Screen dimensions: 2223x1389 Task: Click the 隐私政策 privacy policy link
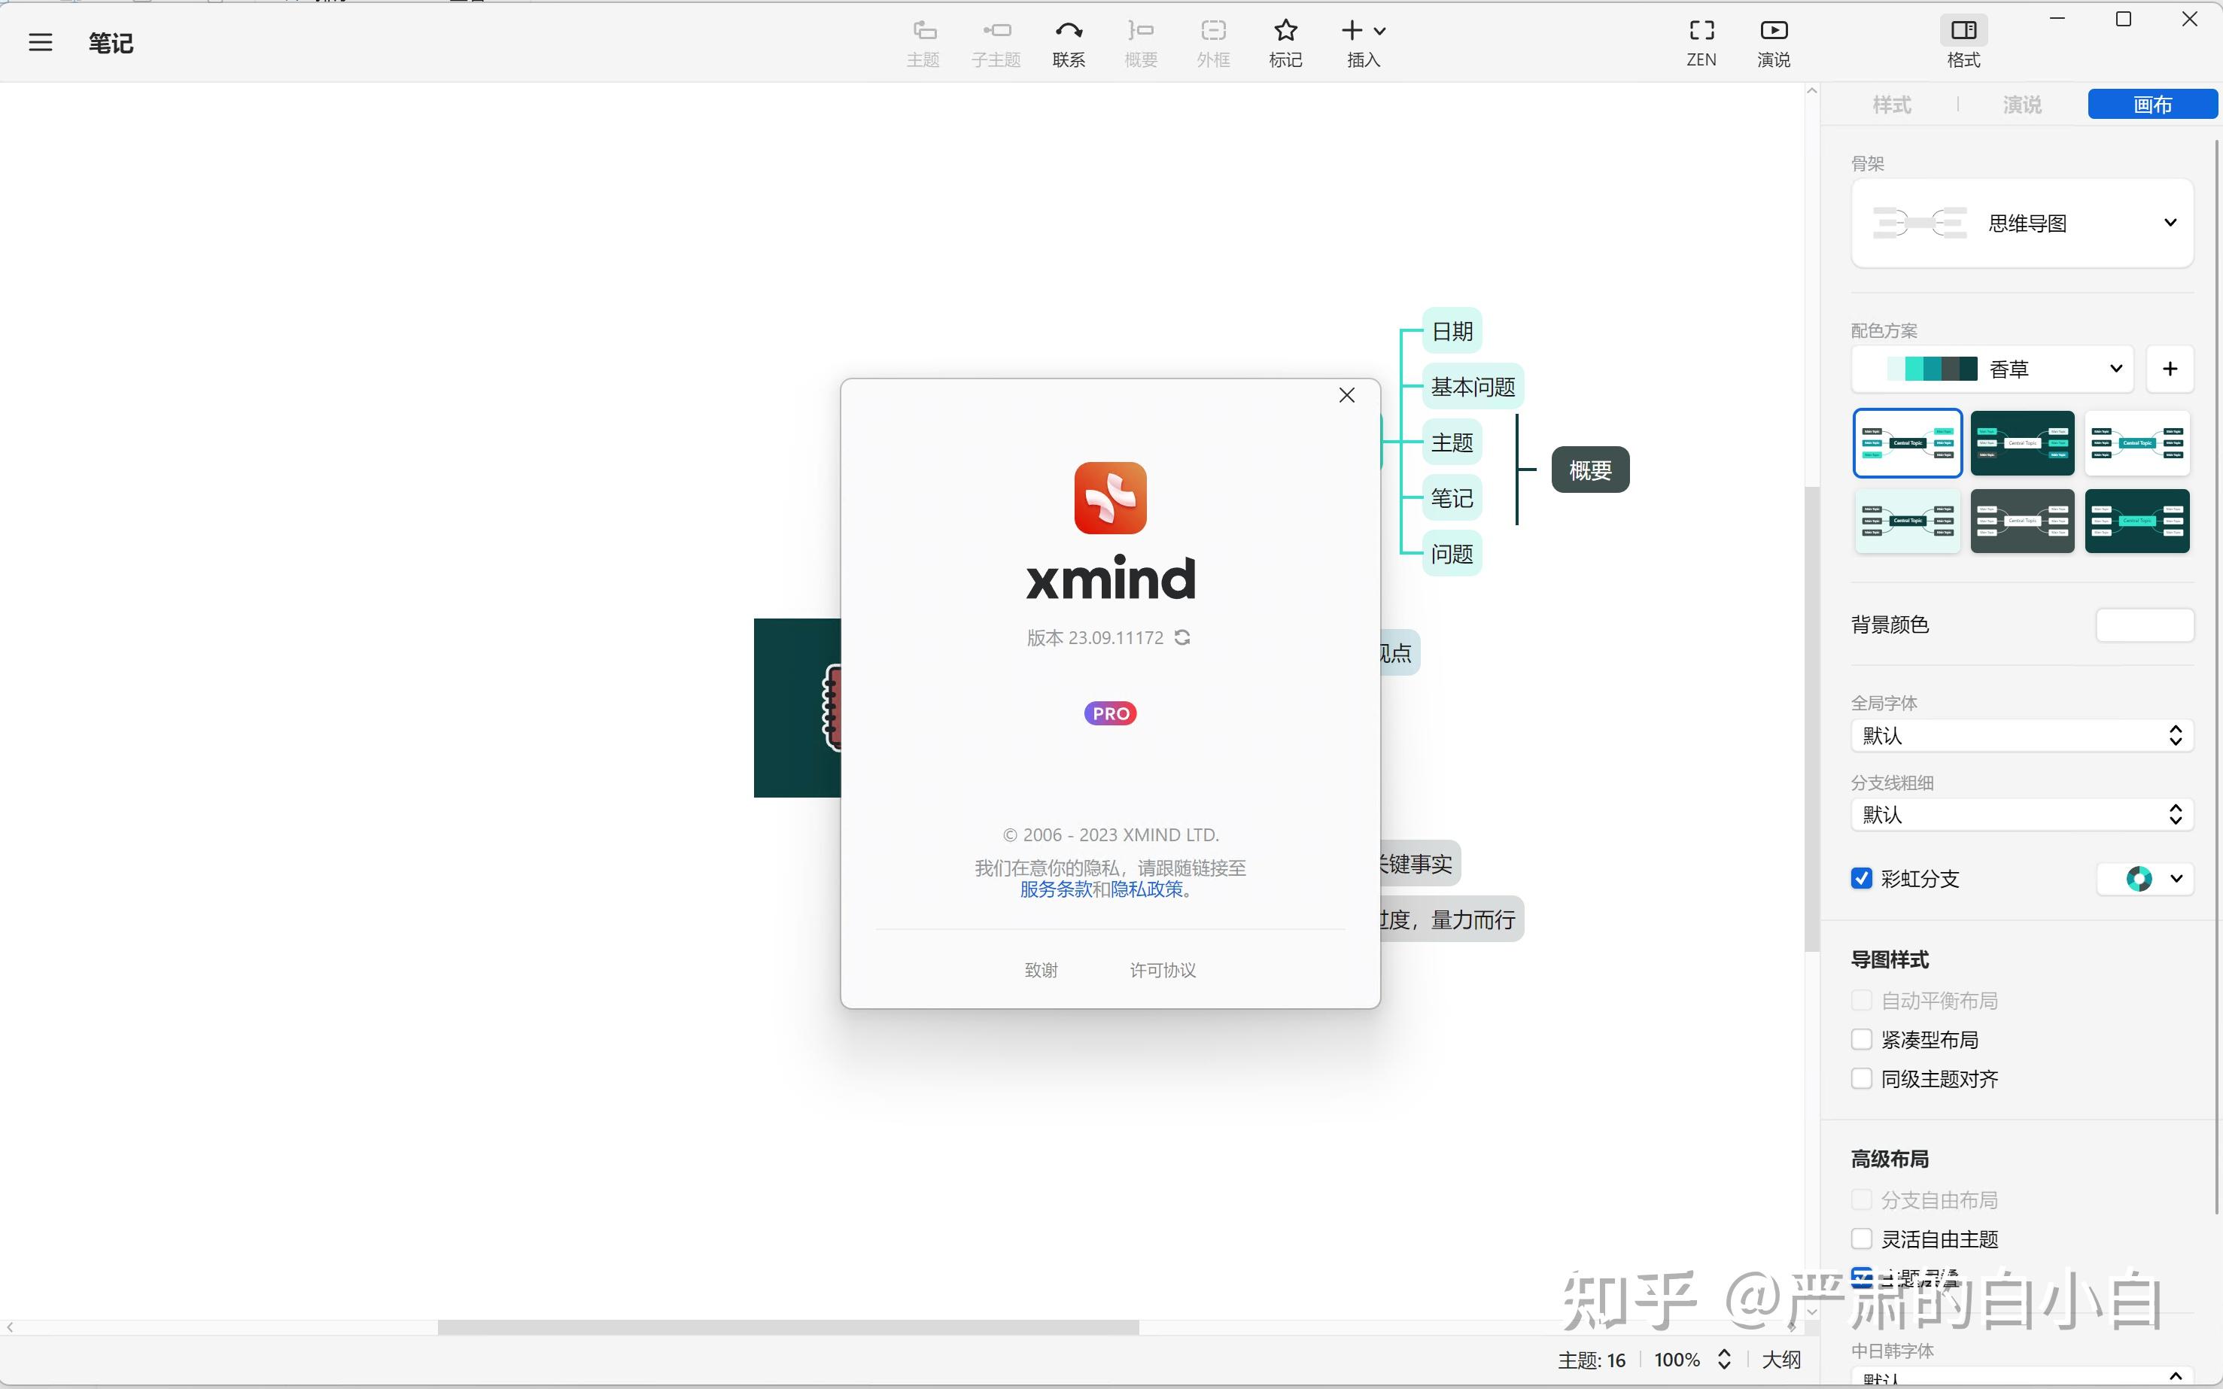tap(1148, 889)
